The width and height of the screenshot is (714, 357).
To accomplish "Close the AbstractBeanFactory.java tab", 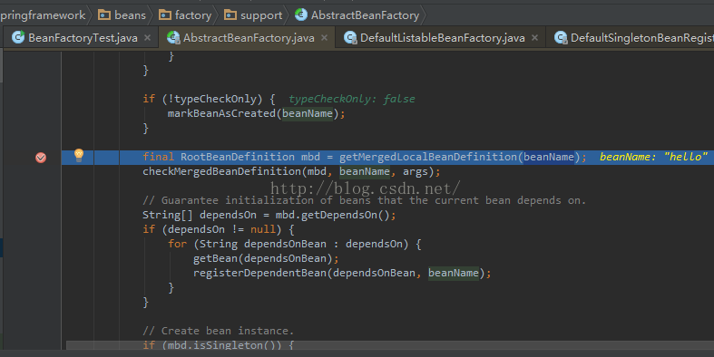I will pyautogui.click(x=324, y=38).
